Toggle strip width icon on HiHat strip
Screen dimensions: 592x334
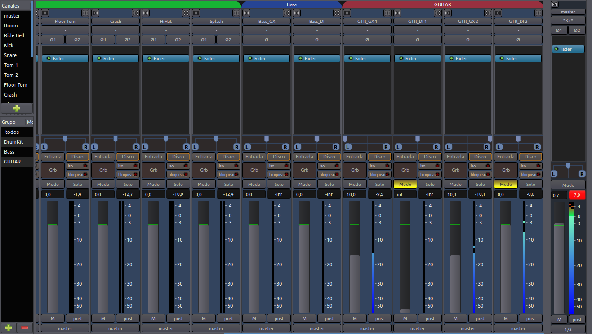click(146, 13)
